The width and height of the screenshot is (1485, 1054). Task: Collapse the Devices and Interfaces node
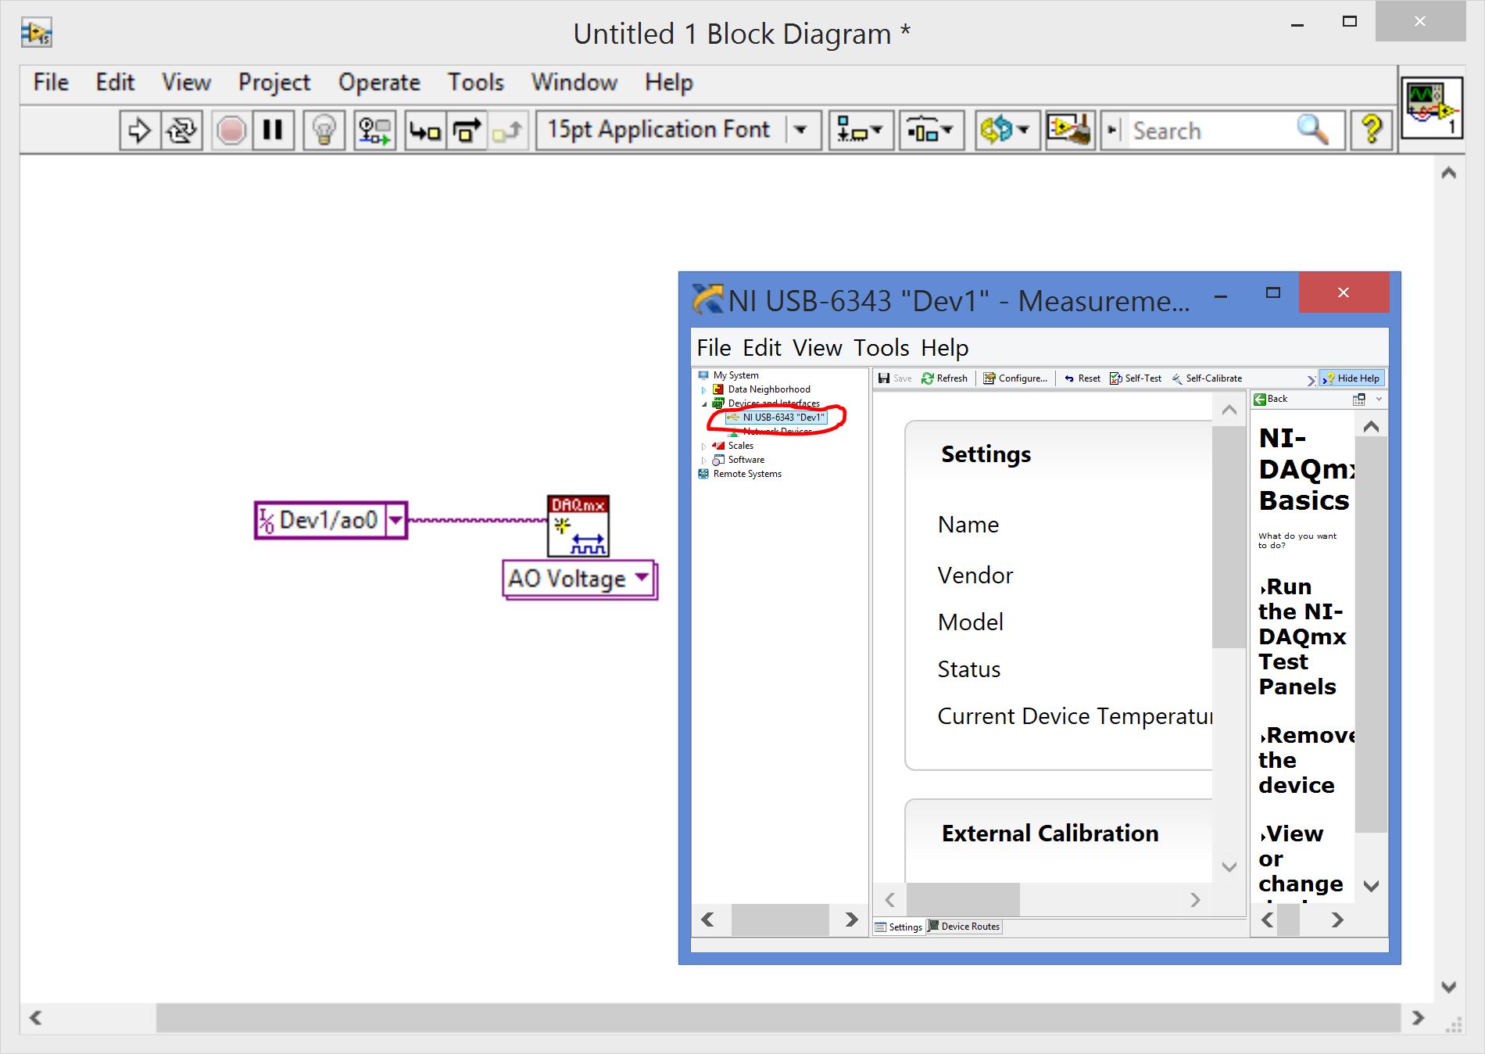coord(703,403)
